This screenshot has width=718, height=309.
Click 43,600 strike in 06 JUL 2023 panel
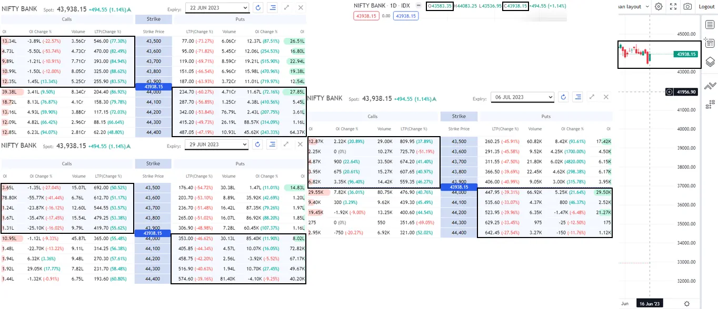pos(458,151)
